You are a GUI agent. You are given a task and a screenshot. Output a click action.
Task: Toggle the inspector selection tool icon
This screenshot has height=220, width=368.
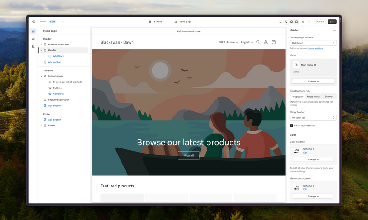point(280,22)
